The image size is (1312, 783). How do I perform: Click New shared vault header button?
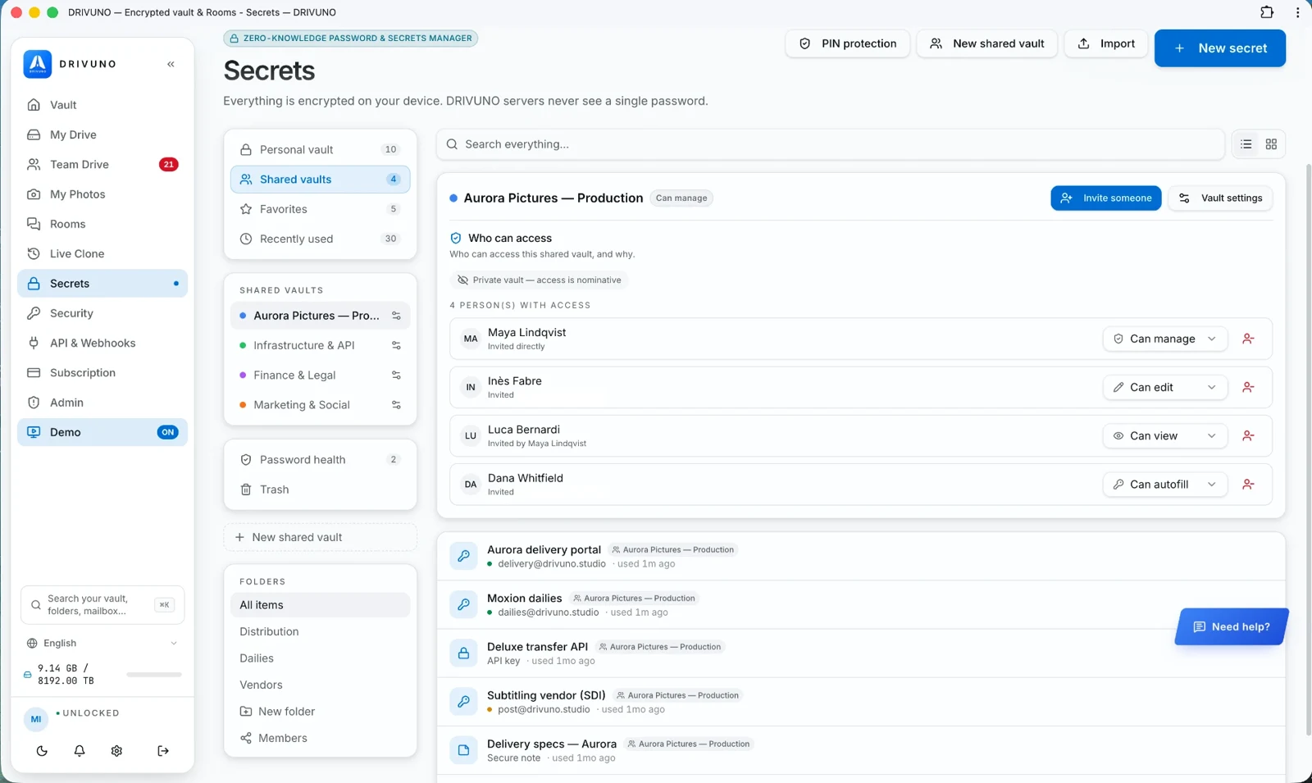tap(987, 43)
